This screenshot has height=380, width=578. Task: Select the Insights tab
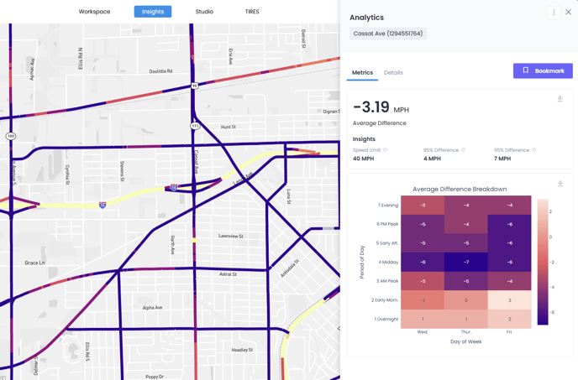point(153,12)
